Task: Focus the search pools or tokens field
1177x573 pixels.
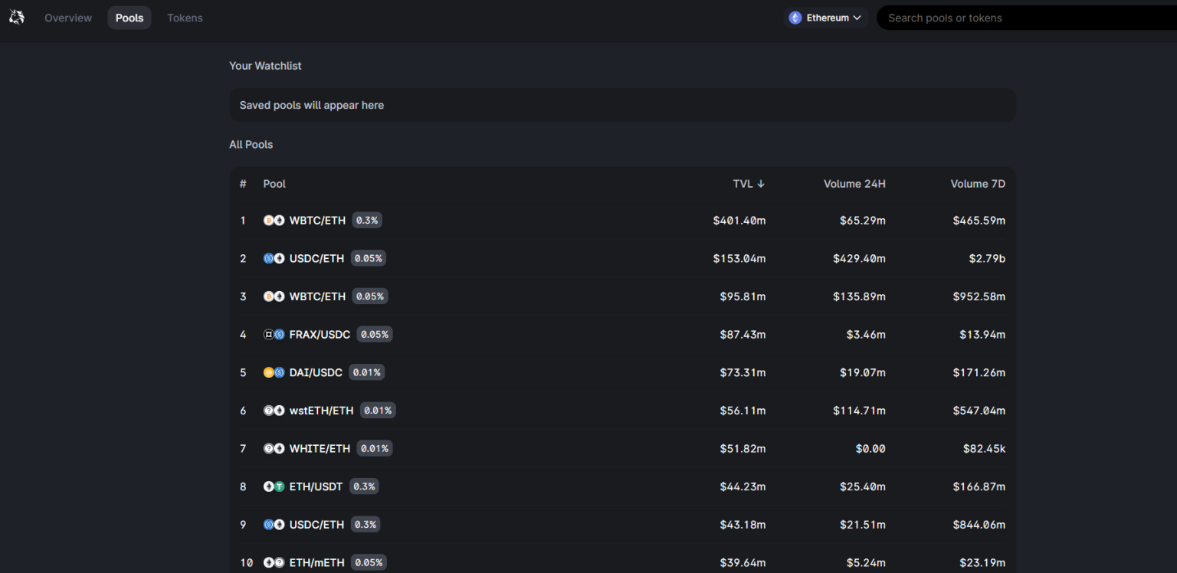Action: tap(1027, 18)
